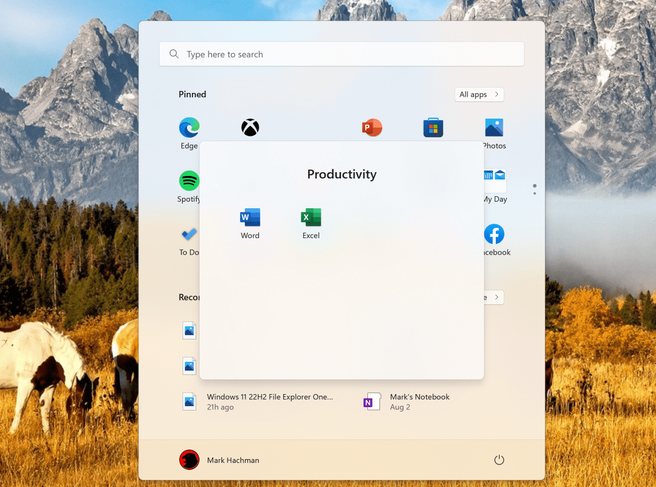Image resolution: width=656 pixels, height=487 pixels.
Task: Open the Word app in Productivity folder
Action: (x=250, y=224)
